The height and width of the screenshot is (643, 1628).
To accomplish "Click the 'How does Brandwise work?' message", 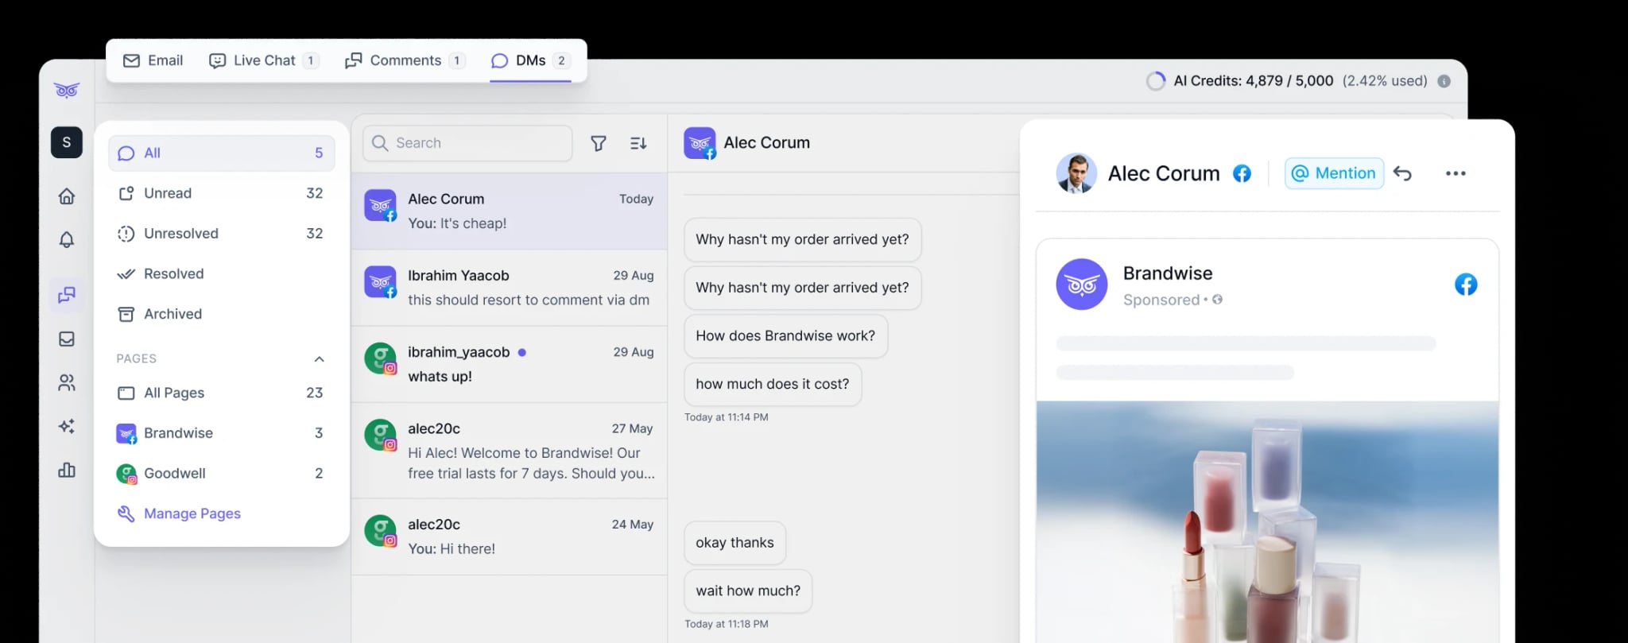I will 785,336.
